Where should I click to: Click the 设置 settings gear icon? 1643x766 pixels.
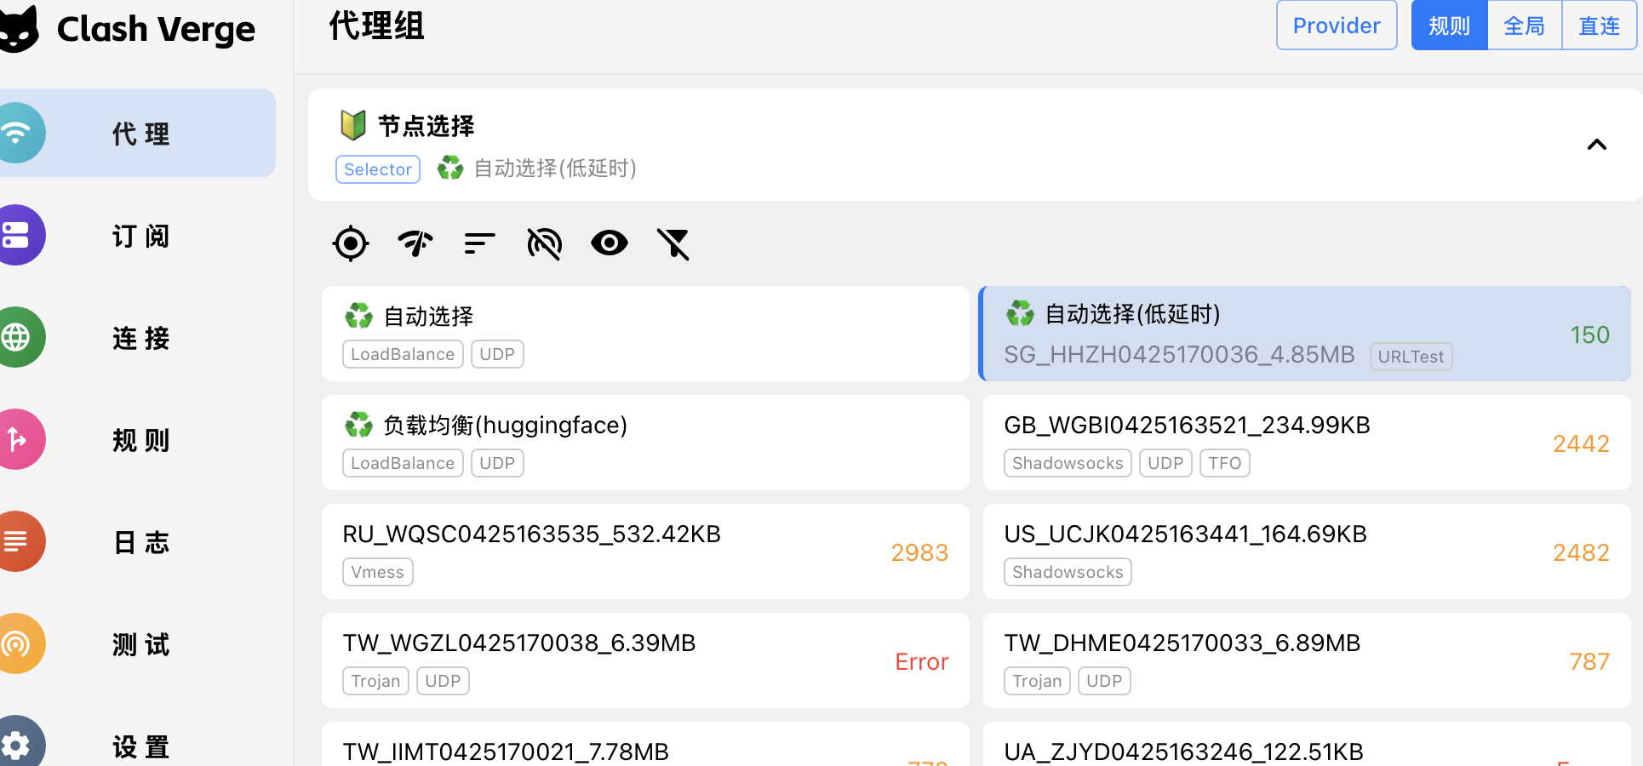pyautogui.click(x=17, y=745)
